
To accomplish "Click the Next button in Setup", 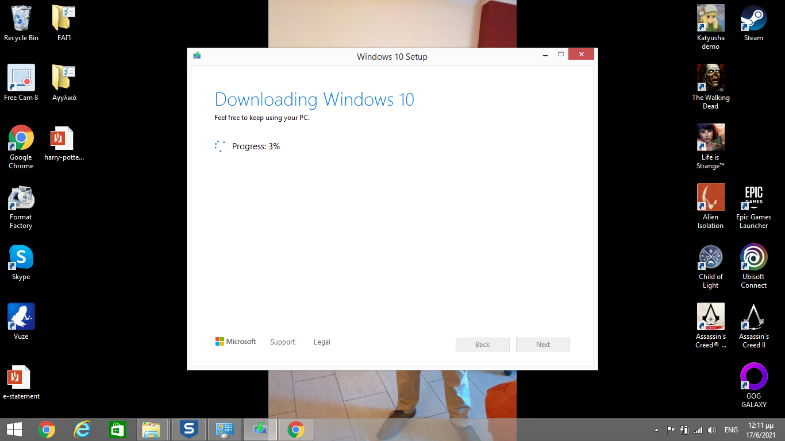I will tap(543, 345).
